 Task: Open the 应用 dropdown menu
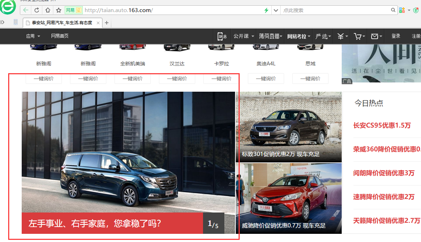click(x=33, y=36)
